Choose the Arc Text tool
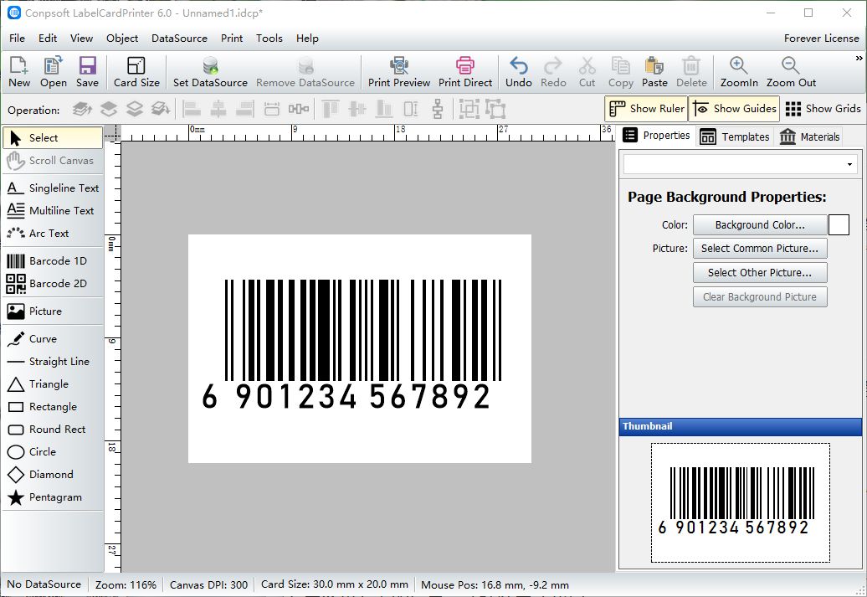The image size is (867, 597). [x=53, y=234]
